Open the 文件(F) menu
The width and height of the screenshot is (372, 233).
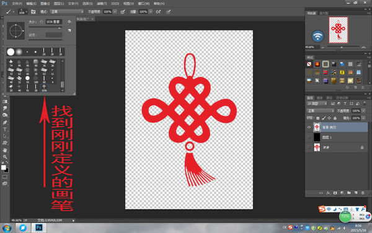[17, 4]
